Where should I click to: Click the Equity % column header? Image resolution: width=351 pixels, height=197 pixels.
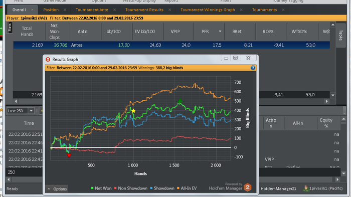(326, 123)
